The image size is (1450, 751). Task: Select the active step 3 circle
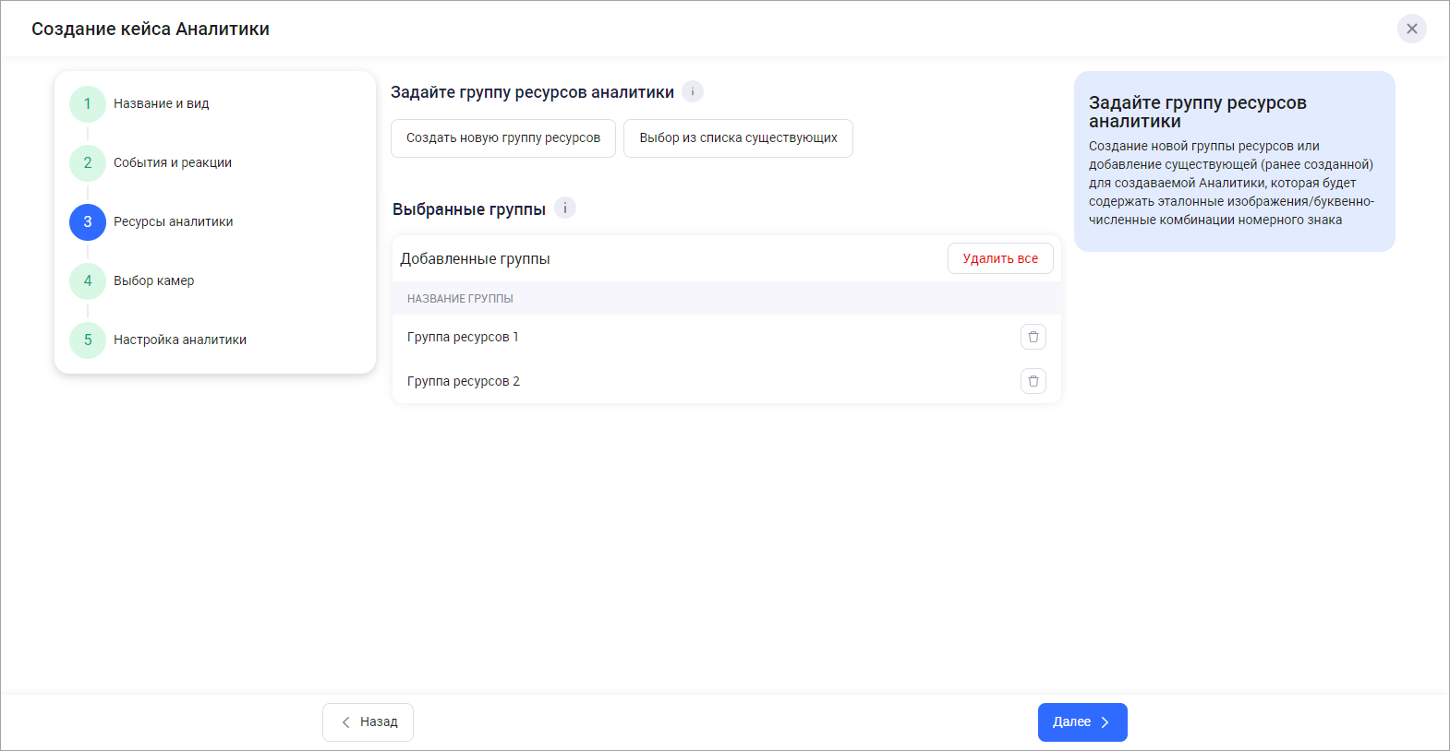click(x=88, y=221)
